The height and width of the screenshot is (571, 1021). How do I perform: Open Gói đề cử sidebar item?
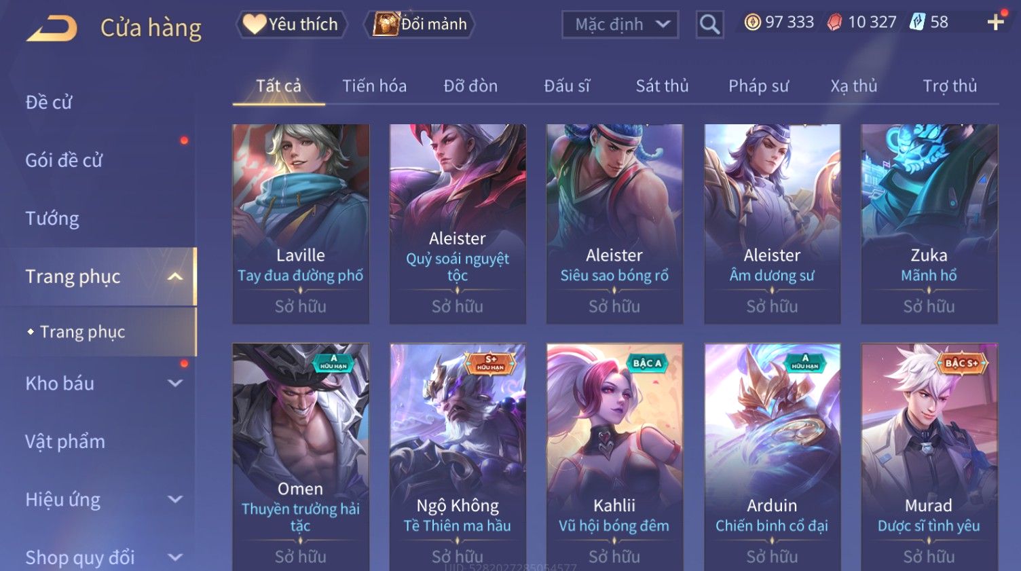64,160
